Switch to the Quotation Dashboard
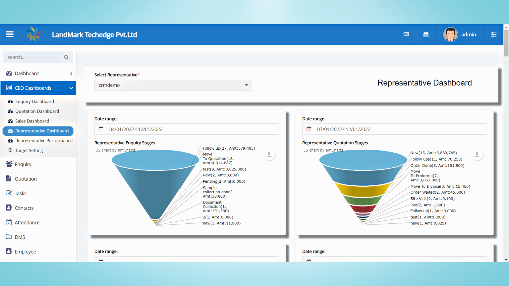This screenshot has height=286, width=509. click(37, 111)
